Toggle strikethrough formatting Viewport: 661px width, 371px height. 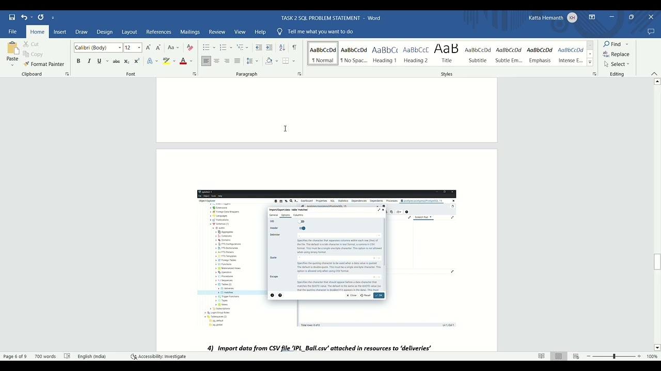pyautogui.click(x=116, y=61)
